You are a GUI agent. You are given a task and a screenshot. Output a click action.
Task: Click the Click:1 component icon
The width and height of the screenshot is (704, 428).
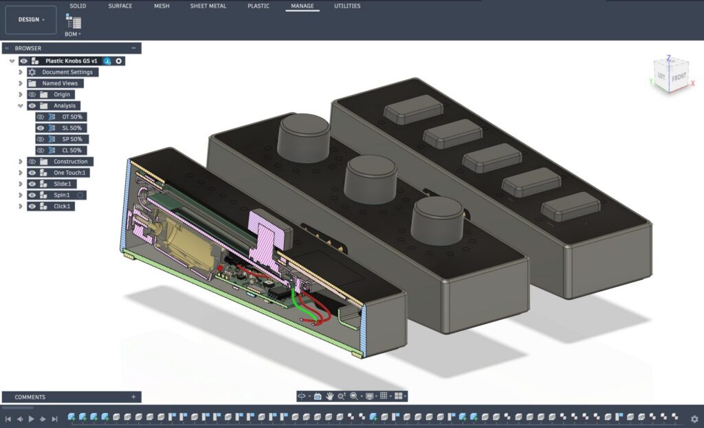click(43, 206)
